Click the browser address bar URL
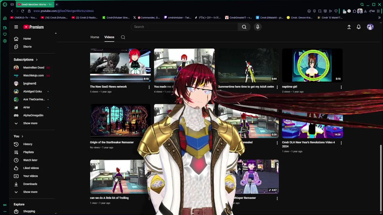 63,11
